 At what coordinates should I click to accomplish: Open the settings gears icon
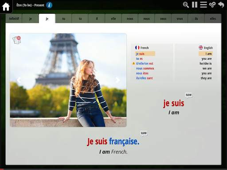click(x=212, y=5)
